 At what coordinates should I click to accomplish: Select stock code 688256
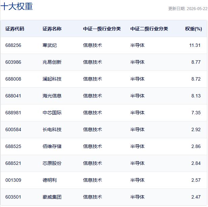pyautogui.click(x=13, y=45)
